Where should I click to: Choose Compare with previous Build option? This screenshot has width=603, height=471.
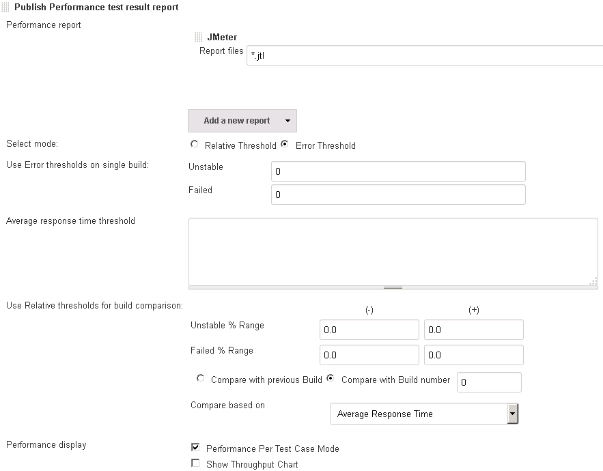(x=200, y=378)
